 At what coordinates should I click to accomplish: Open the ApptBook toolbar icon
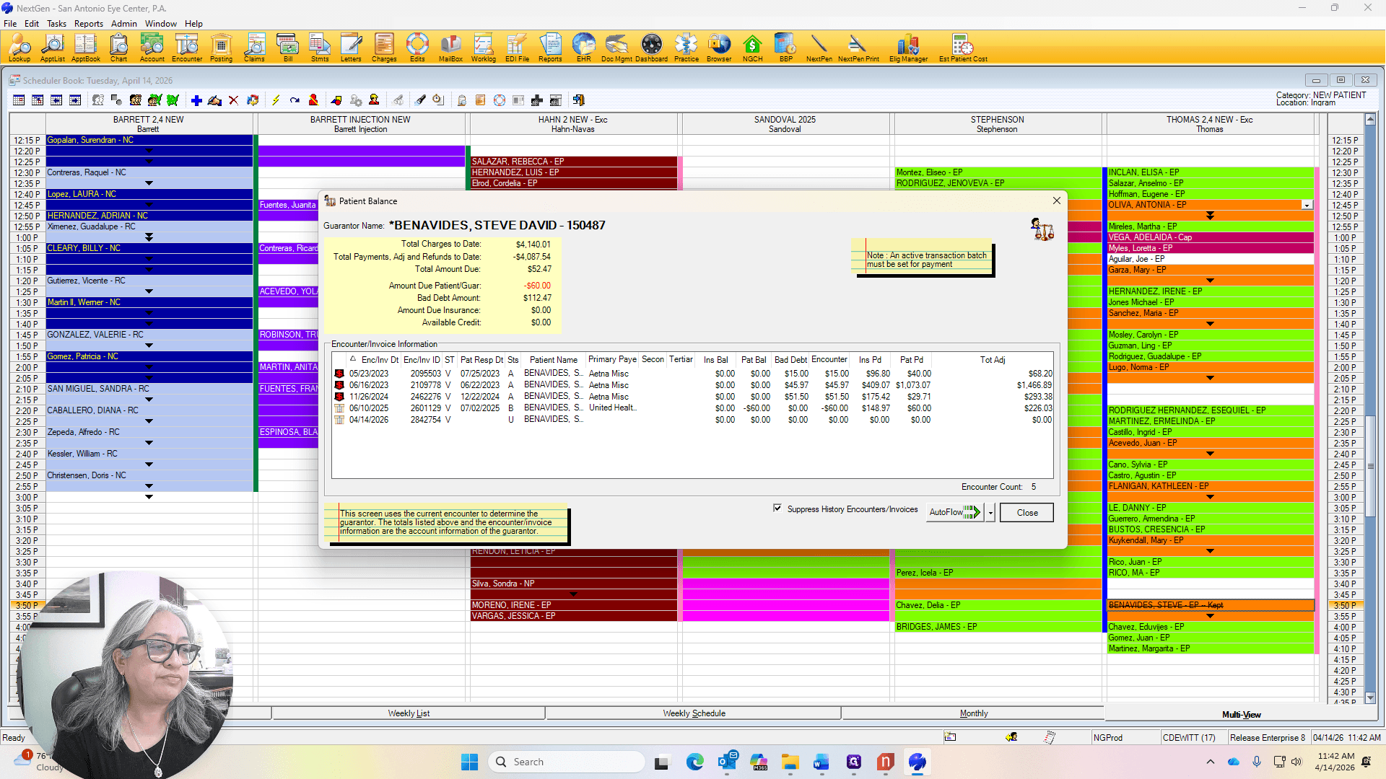86,48
